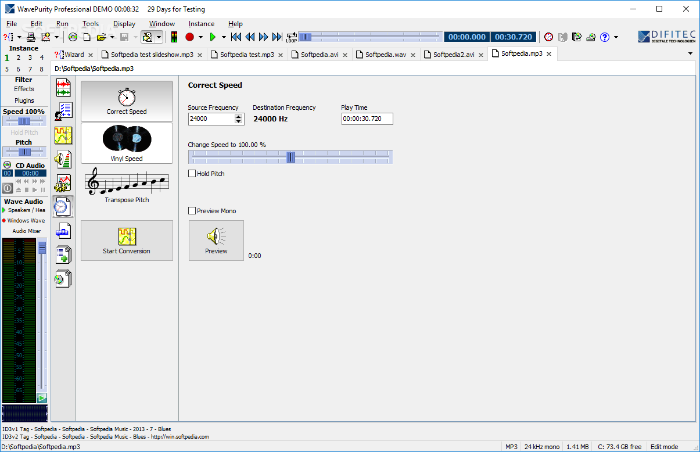Viewport: 700px width, 452px height.
Task: Toggle the LOOP playback button
Action: (x=291, y=37)
